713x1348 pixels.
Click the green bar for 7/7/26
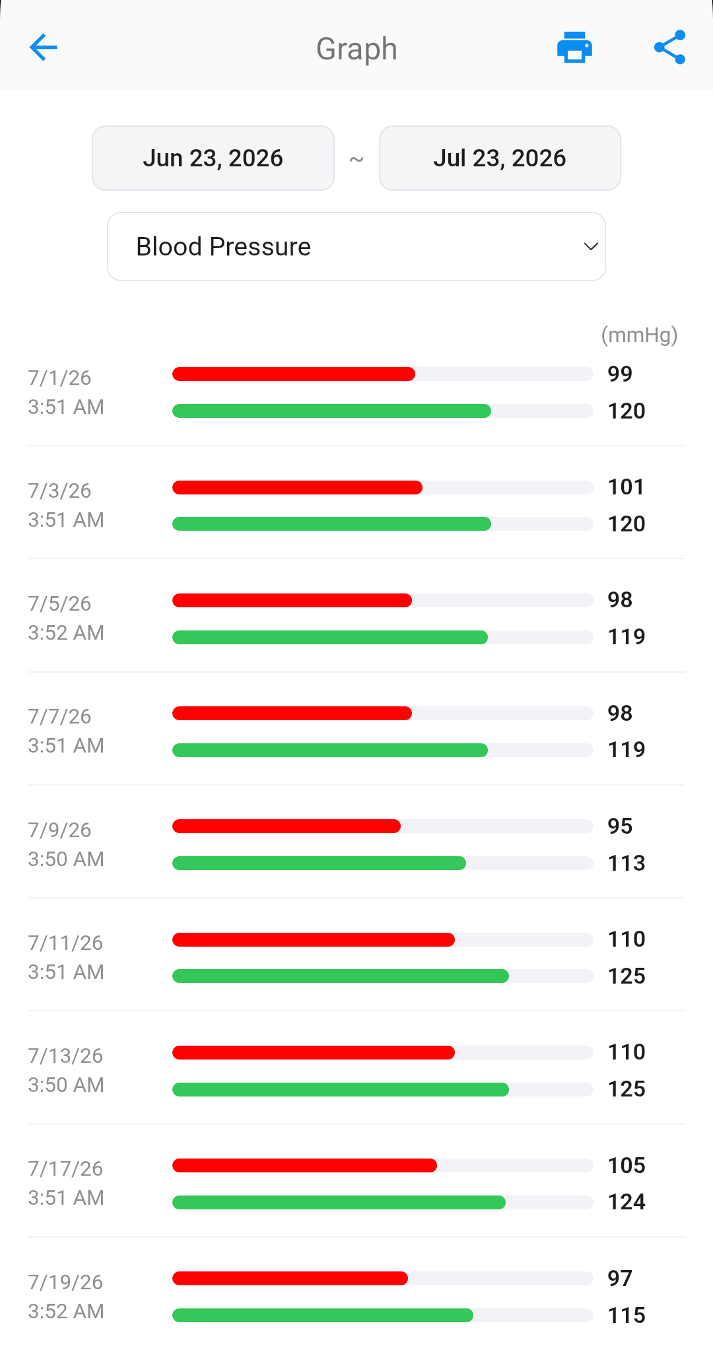coord(330,750)
